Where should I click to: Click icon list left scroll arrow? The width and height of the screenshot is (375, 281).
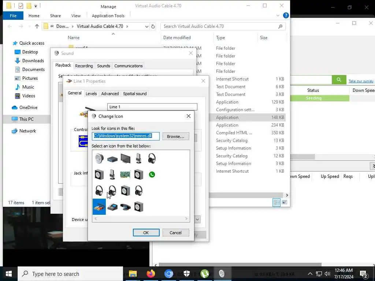tap(96, 219)
